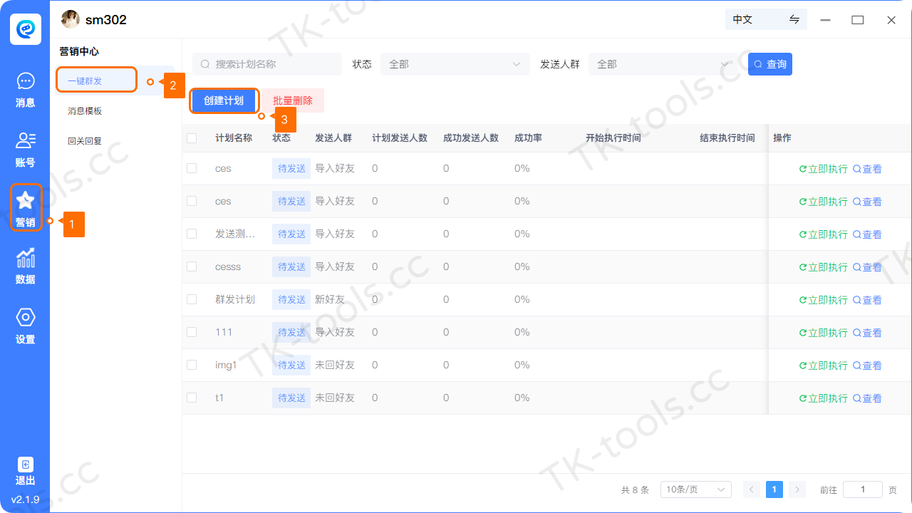Image resolution: width=912 pixels, height=513 pixels.
Task: Click the 退出 logout icon
Action: coord(25,465)
